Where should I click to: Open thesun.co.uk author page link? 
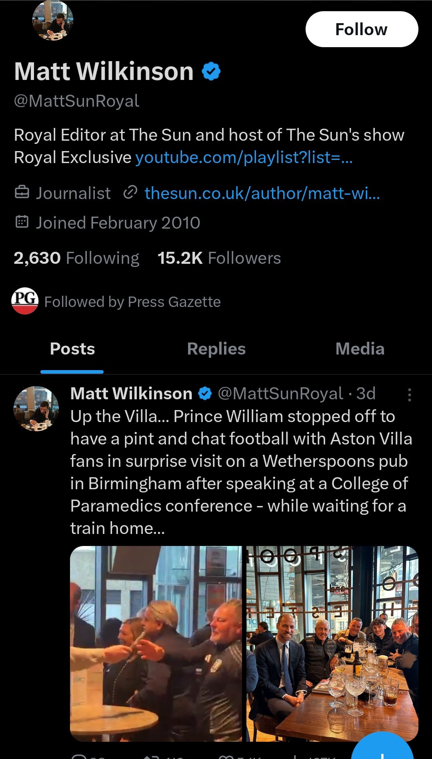(x=262, y=193)
